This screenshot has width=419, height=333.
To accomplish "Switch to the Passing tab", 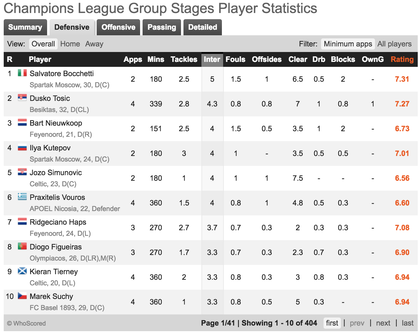I will click(162, 27).
